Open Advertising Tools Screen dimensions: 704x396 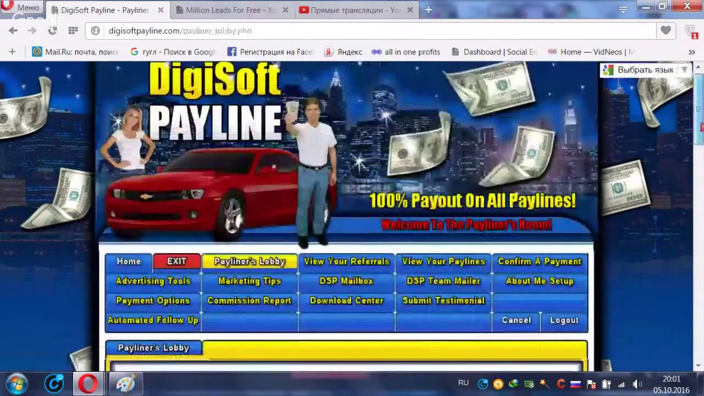point(153,280)
